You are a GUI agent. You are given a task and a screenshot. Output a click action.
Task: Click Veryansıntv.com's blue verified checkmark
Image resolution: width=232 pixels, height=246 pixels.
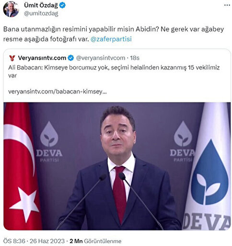[x=71, y=58]
